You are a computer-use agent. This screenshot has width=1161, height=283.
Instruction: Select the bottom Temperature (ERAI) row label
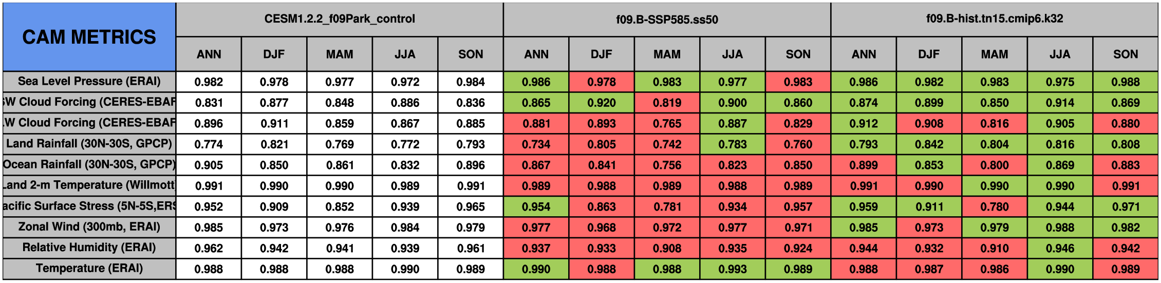89,269
